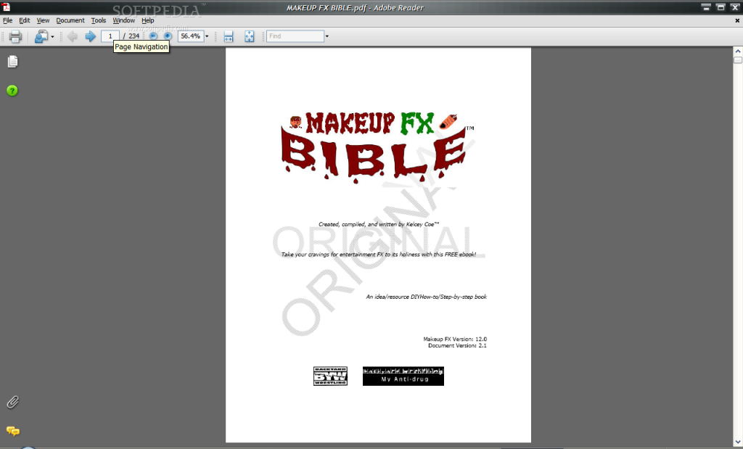Print the document using the printer icon
The width and height of the screenshot is (743, 449).
(15, 36)
